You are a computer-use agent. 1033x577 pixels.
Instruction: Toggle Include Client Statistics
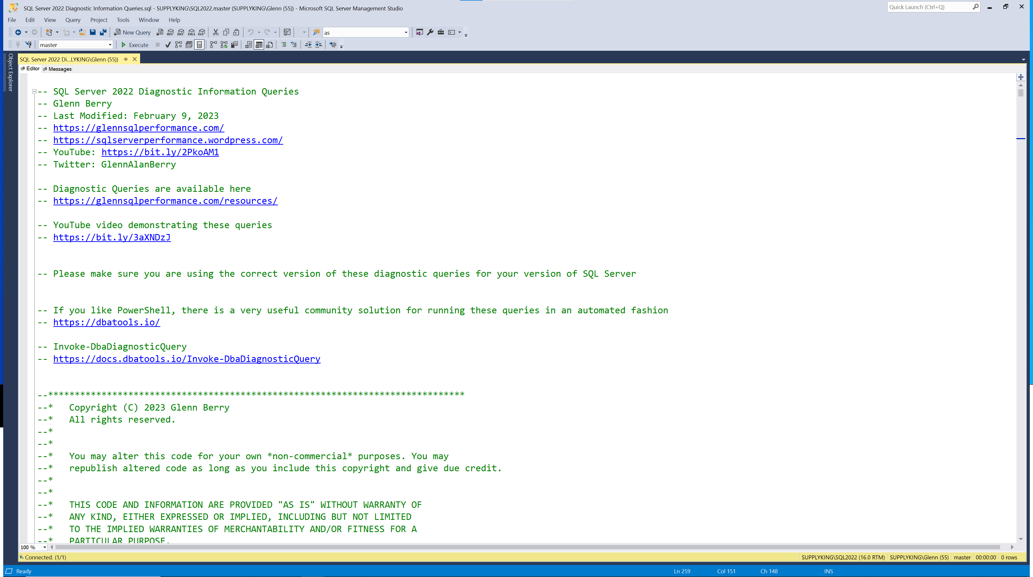pos(234,45)
